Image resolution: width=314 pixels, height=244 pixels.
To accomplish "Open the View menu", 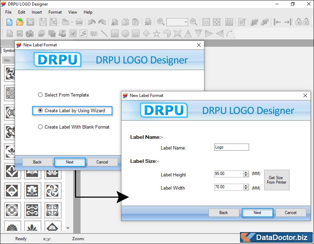I will click(73, 12).
